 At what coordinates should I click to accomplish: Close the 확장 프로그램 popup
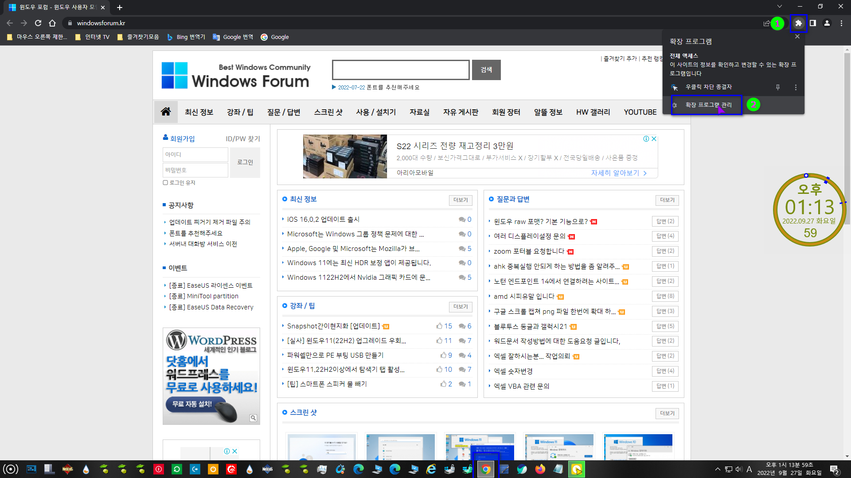(797, 37)
